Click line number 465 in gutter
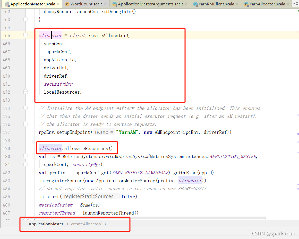The height and width of the screenshot is (239, 299). point(6,36)
